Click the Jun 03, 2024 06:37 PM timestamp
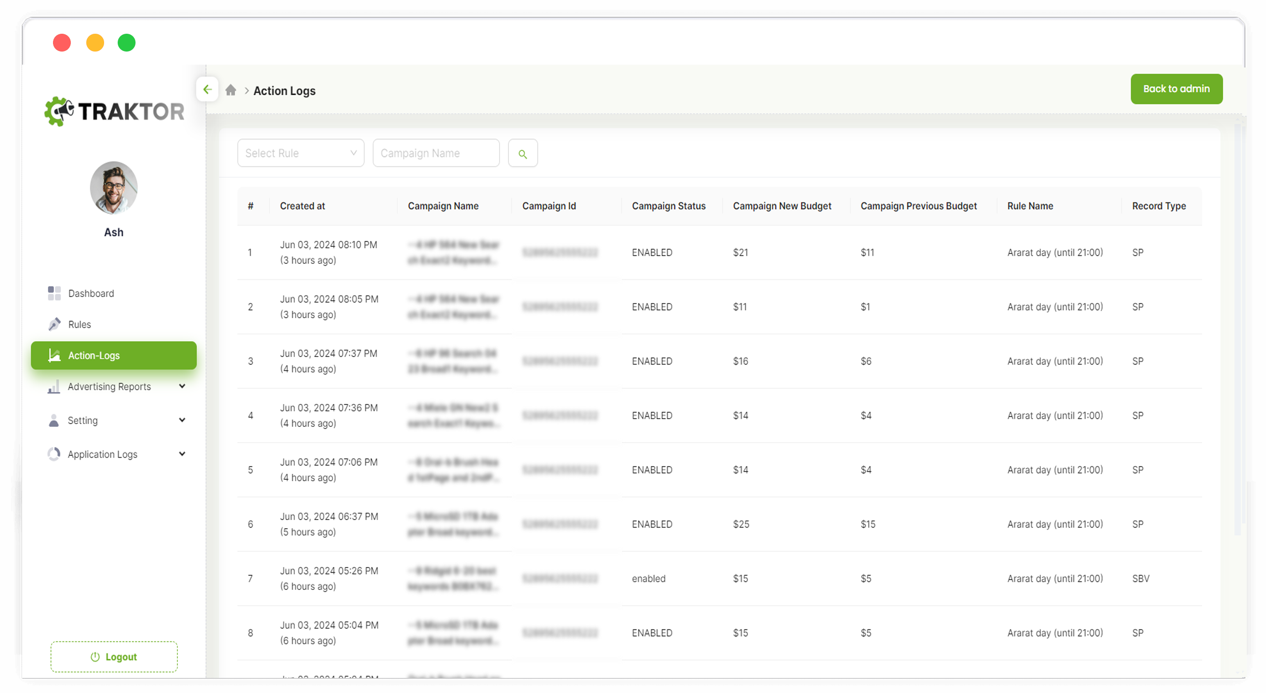Image resolution: width=1266 pixels, height=693 pixels. pos(329,517)
